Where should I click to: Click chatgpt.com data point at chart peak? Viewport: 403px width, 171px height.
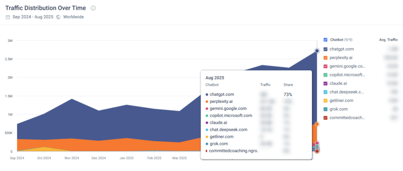click(x=317, y=51)
